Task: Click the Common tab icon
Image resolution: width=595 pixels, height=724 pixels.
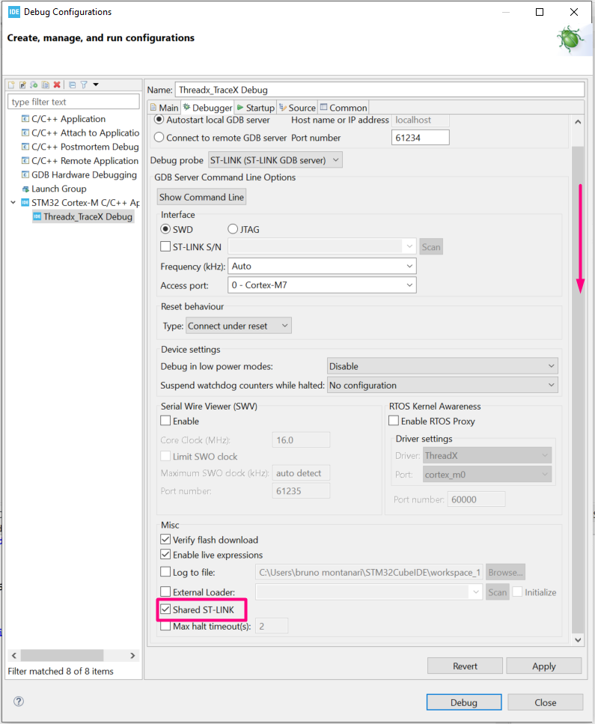Action: point(323,107)
